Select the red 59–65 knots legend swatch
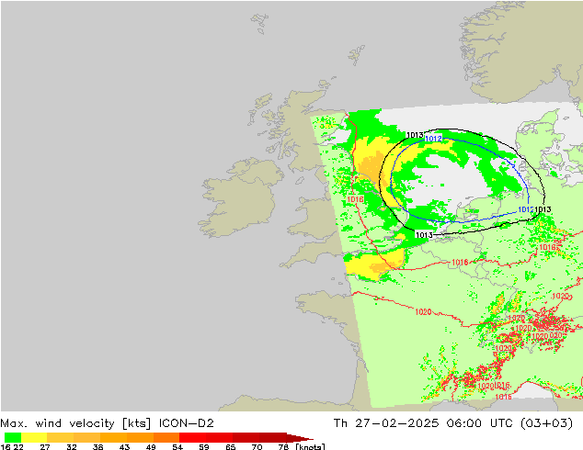Viewport: 583px width, 450px height. click(220, 437)
